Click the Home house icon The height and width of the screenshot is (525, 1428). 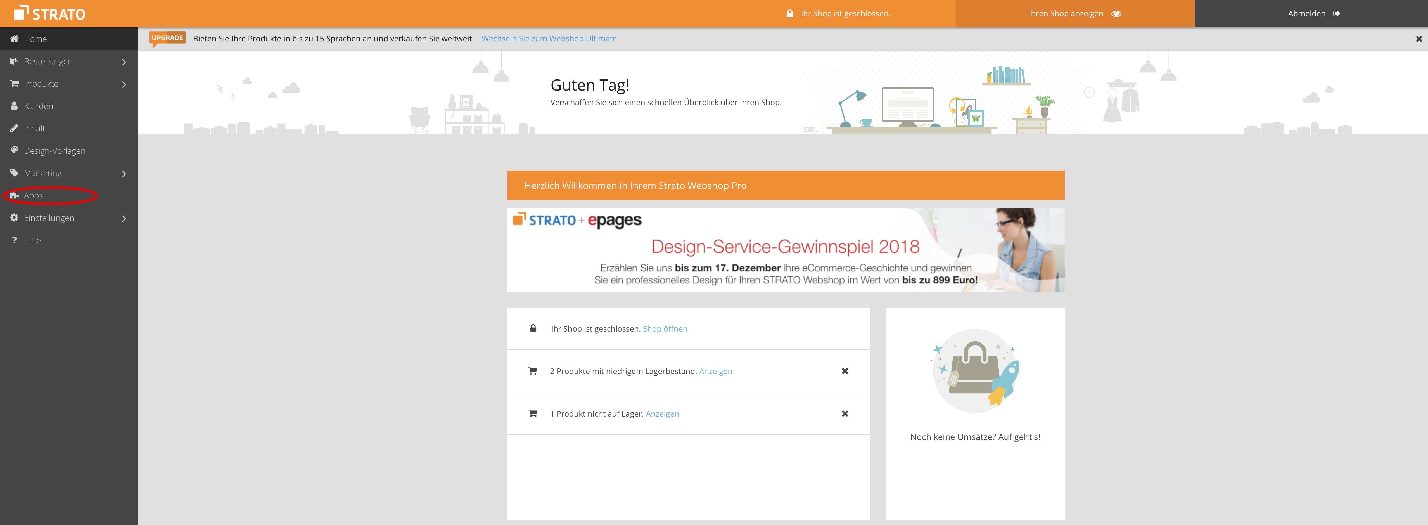pyautogui.click(x=15, y=39)
